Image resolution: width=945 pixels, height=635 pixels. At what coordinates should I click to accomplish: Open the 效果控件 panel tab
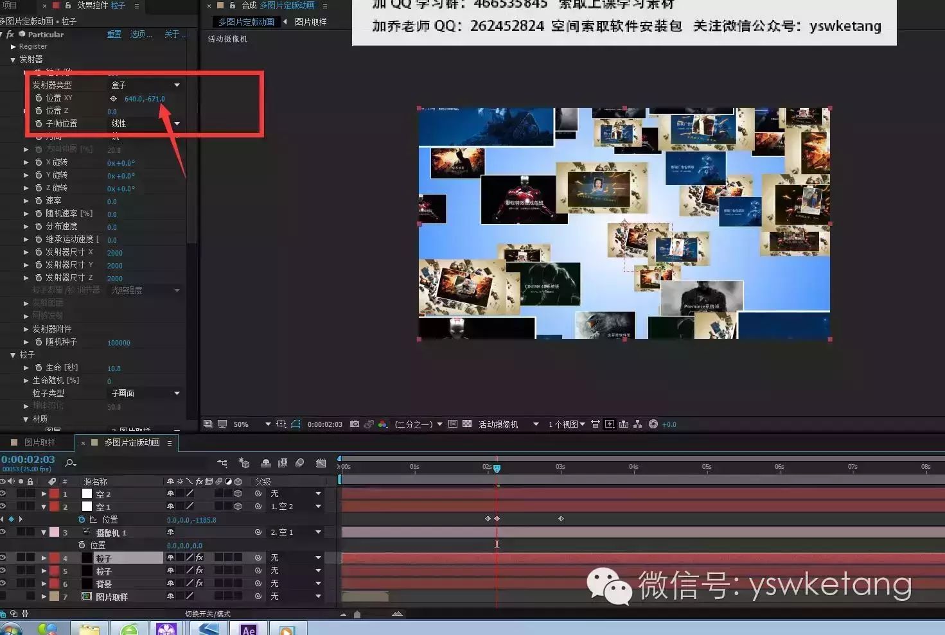click(x=102, y=5)
